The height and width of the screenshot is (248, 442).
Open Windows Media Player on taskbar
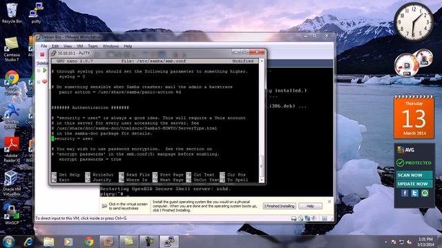(x=68, y=242)
